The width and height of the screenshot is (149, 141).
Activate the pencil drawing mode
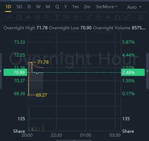tap(89, 17)
